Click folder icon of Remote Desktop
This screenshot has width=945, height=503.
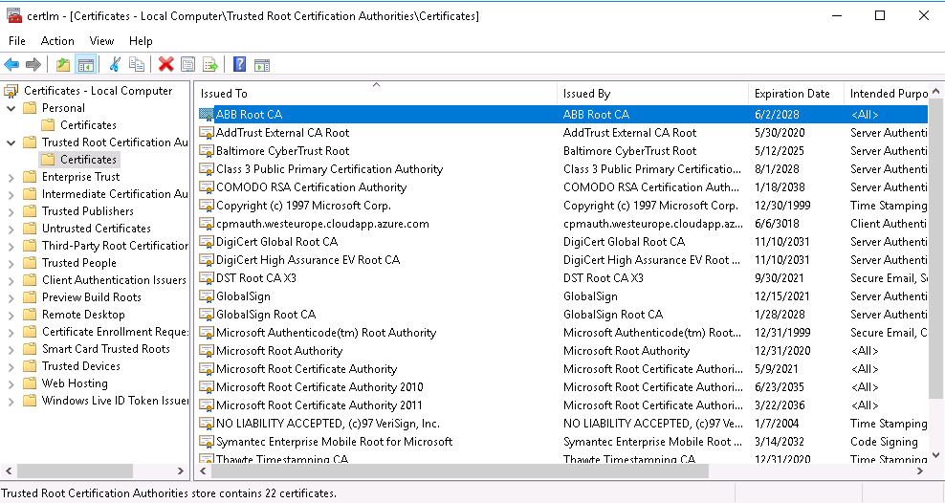point(30,315)
